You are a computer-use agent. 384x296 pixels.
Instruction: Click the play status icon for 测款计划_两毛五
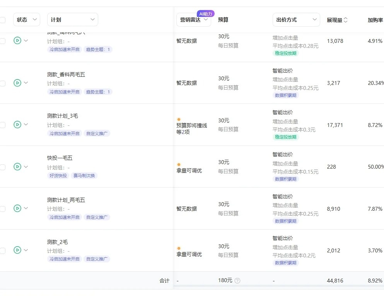click(x=17, y=208)
